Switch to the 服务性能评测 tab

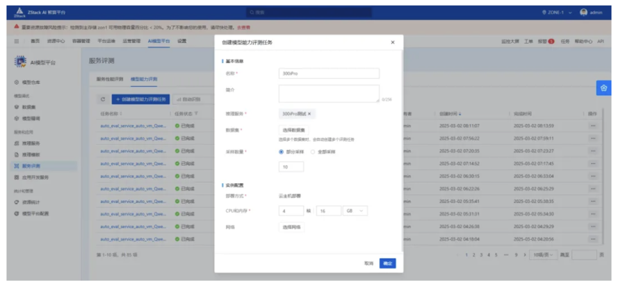[110, 79]
